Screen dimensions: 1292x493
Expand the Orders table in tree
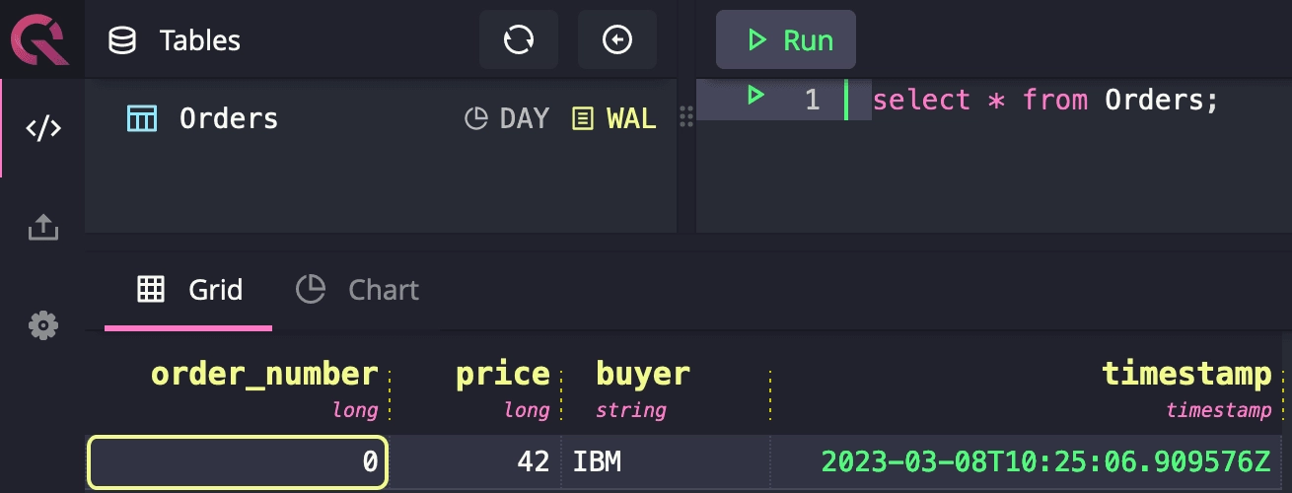coord(228,119)
